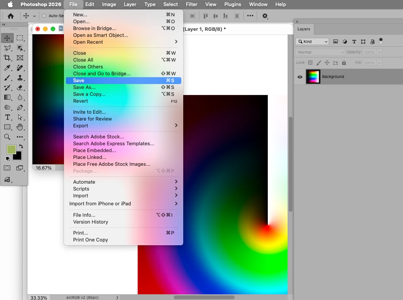Open the Kind filter dropdown

[x=312, y=41]
